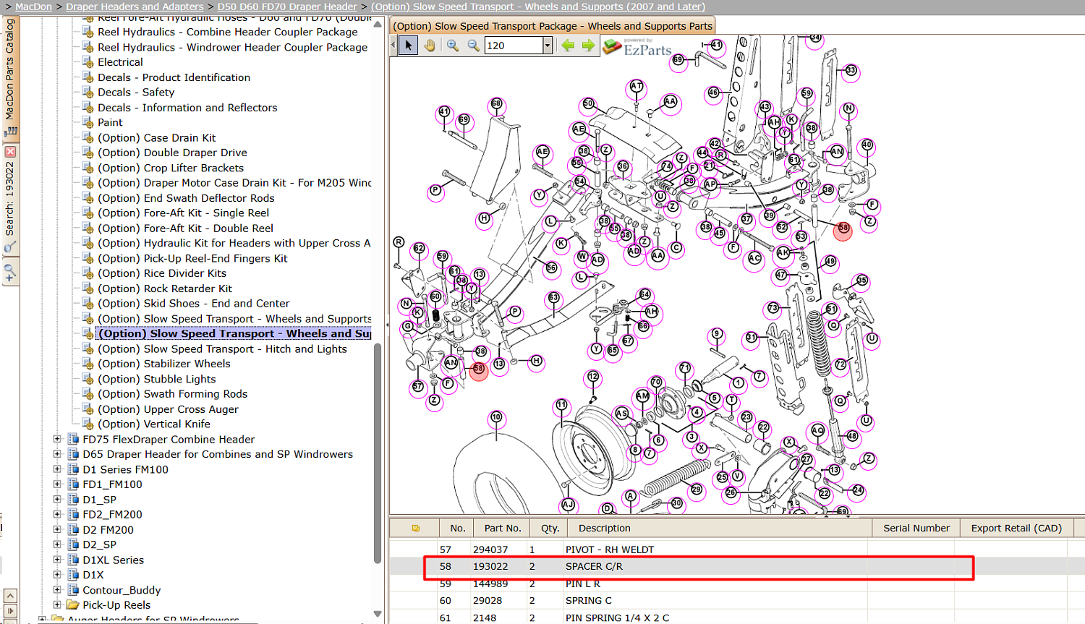Click the yellow icon in table header

415,529
